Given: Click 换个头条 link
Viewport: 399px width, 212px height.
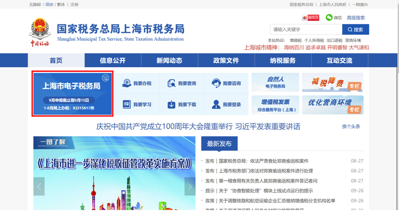Looking at the screenshot, I should (351, 126).
